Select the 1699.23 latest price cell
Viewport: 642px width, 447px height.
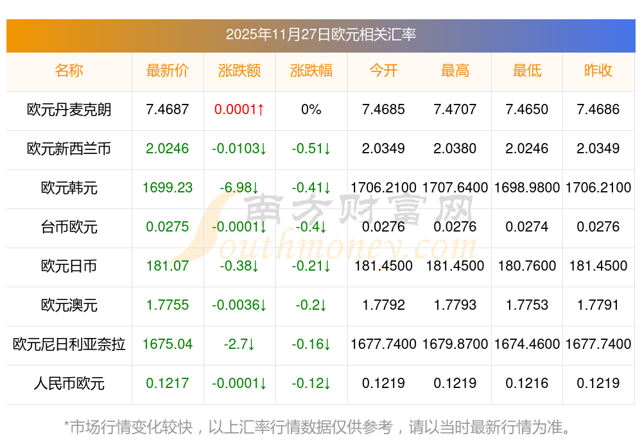click(x=168, y=188)
